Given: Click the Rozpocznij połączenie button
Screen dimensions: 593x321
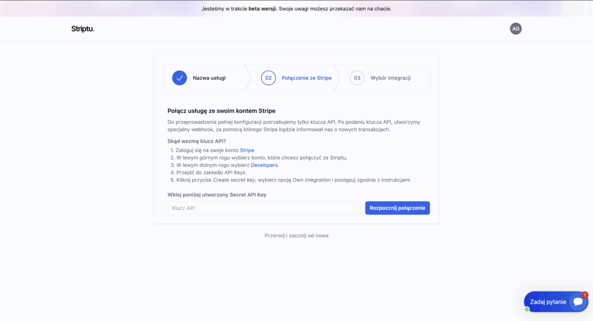Looking at the screenshot, I should tap(397, 208).
